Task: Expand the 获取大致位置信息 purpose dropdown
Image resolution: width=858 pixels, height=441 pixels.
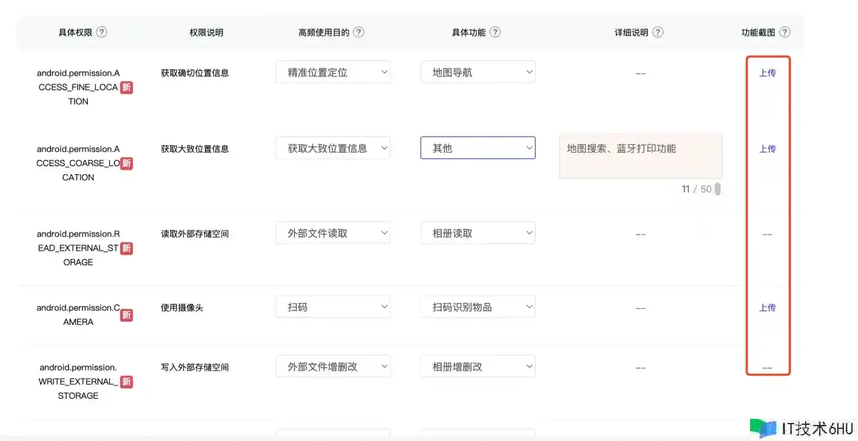Action: tap(332, 148)
